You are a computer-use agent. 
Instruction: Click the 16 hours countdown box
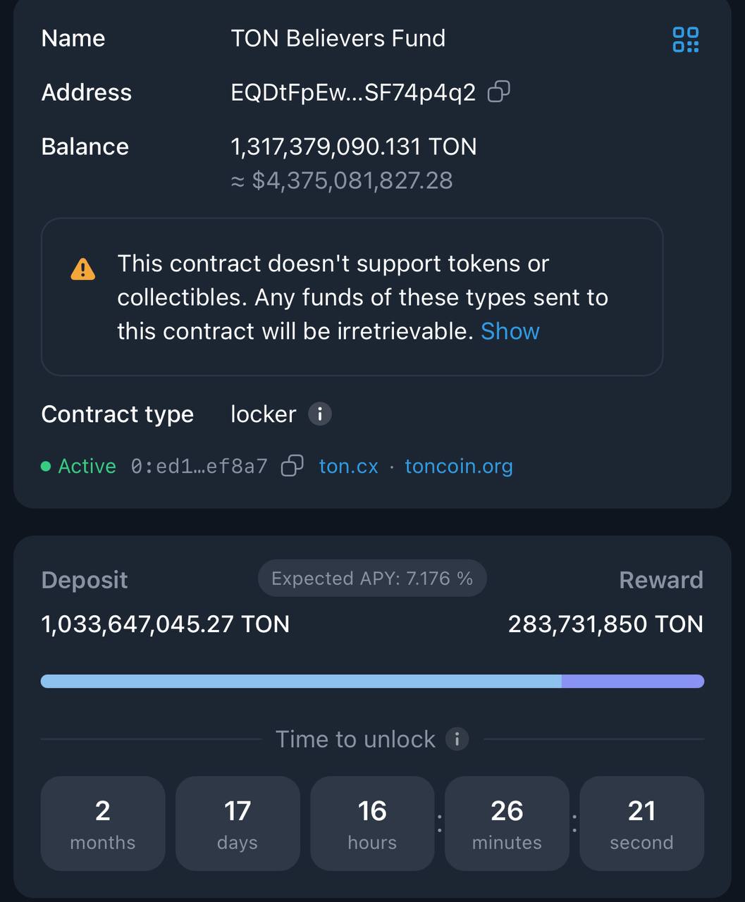tap(372, 823)
